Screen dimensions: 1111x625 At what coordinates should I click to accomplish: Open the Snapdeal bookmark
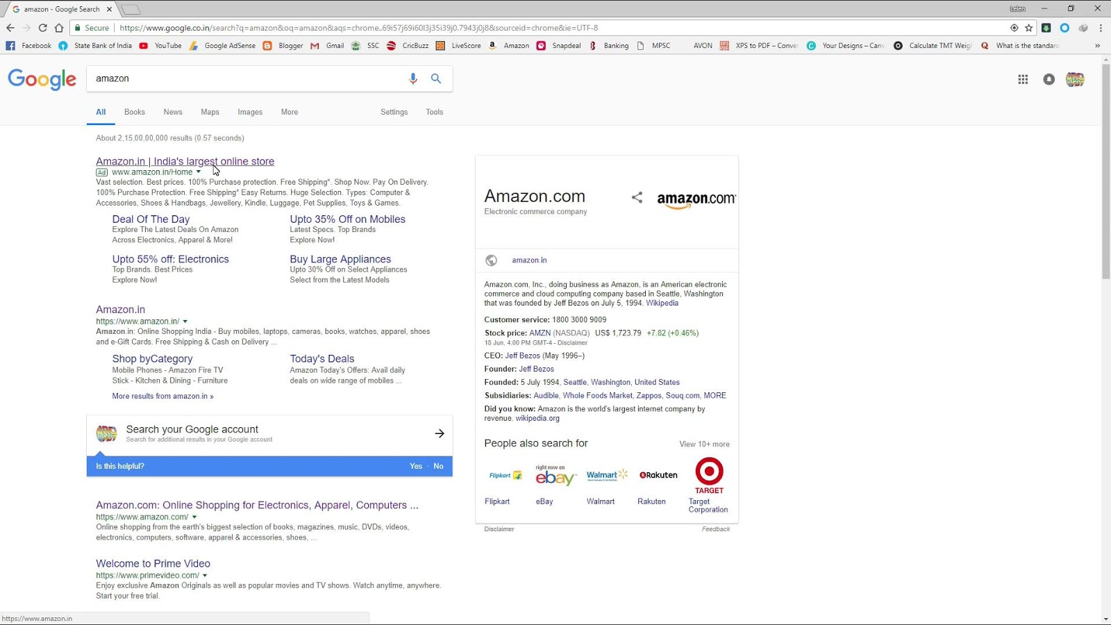point(559,46)
